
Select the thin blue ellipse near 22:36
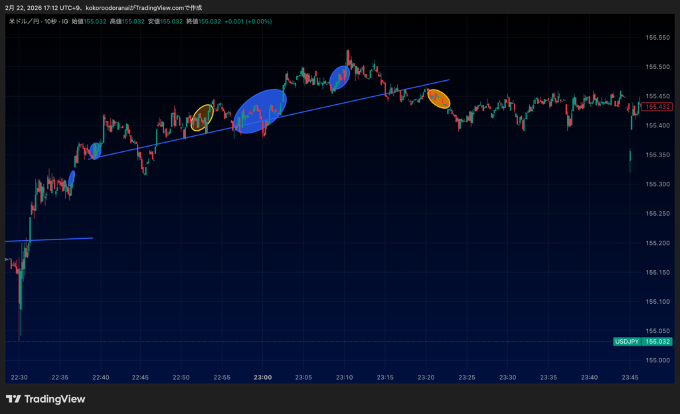tap(72, 178)
